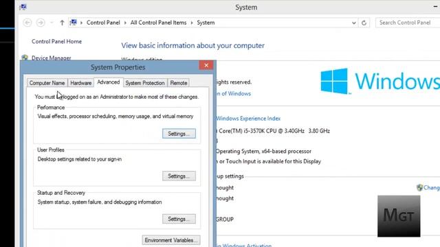Switch to Computer Name tab
The height and width of the screenshot is (247, 440).
point(47,83)
